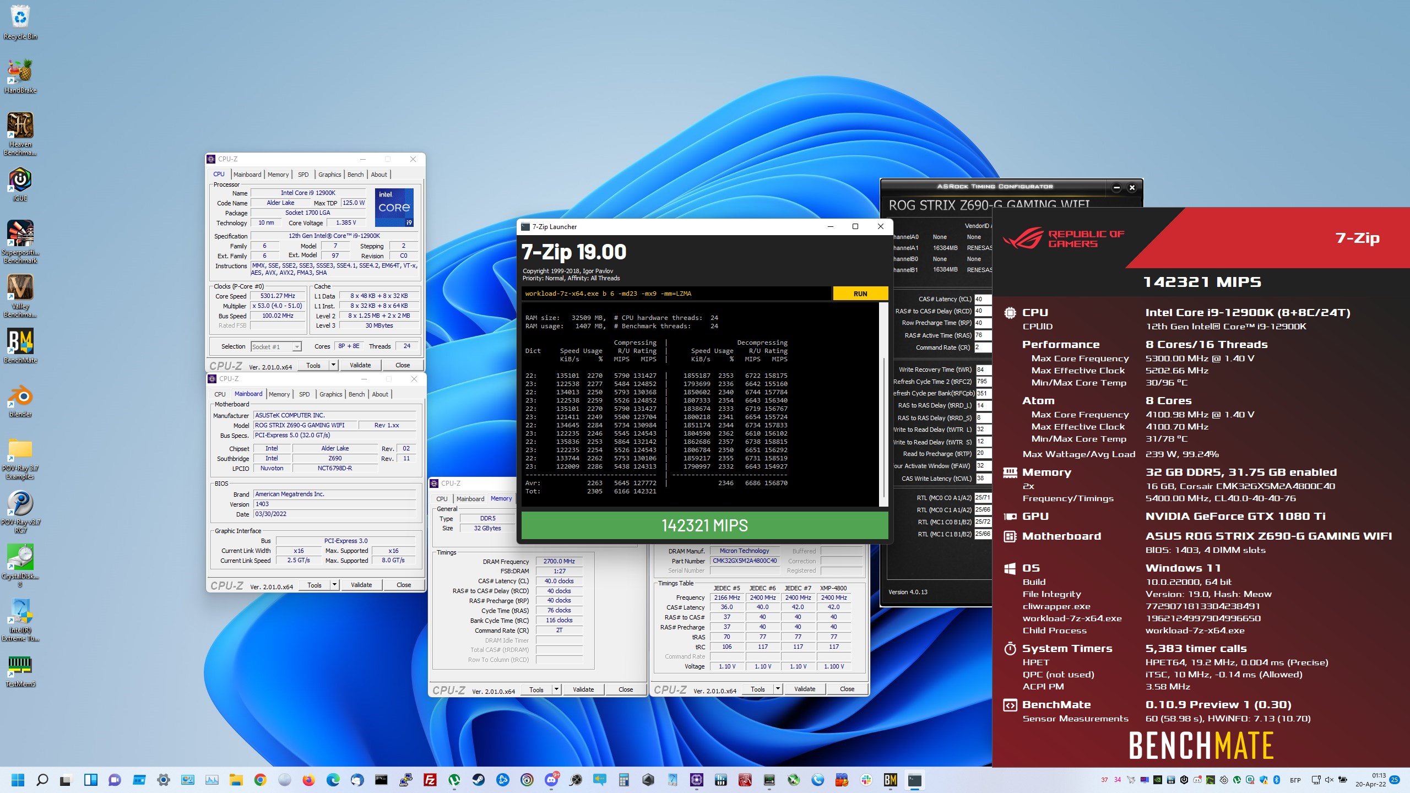This screenshot has height=793, width=1410.
Task: Launch Blender from the desktop
Action: [x=20, y=400]
